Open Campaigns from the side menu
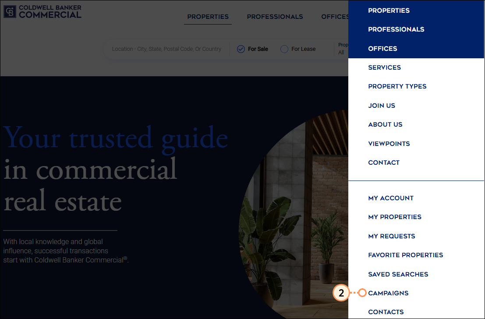Viewport: 485px width, 319px height. 388,293
